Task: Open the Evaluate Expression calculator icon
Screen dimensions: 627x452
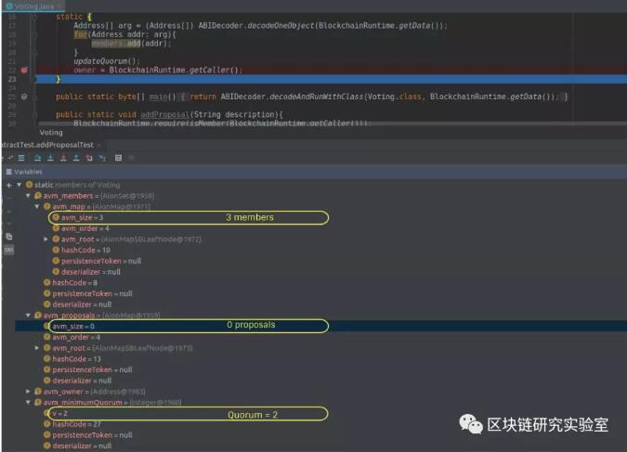Action: click(x=118, y=158)
